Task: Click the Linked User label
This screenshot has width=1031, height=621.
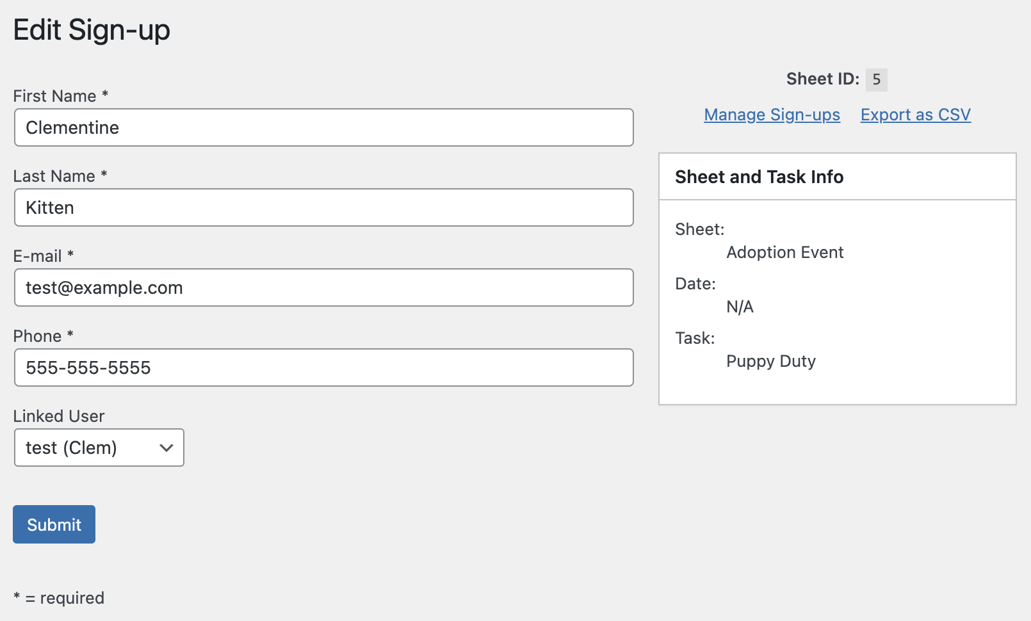Action: [59, 416]
